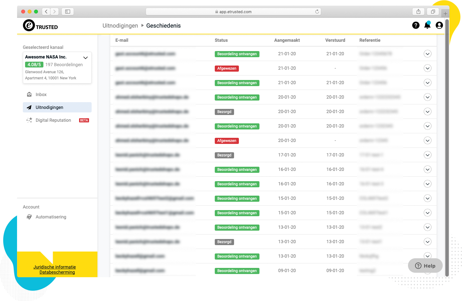The width and height of the screenshot is (462, 301).
Task: Expand the first Bezorgd row dated 20-01-20
Action: pyautogui.click(x=427, y=112)
